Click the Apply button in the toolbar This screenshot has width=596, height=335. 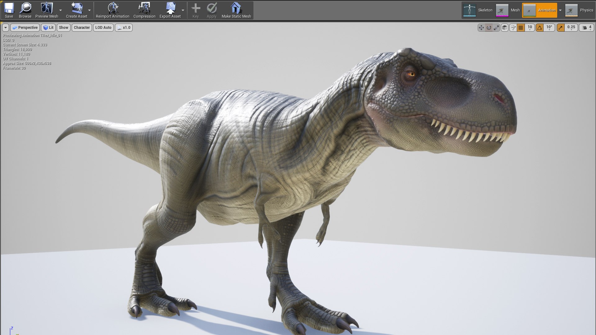(212, 10)
